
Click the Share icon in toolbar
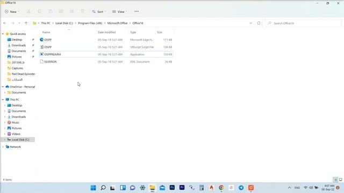(x=71, y=11)
